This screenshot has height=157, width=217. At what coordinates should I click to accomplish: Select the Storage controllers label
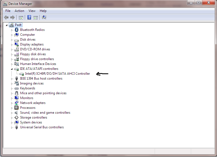point(34,117)
